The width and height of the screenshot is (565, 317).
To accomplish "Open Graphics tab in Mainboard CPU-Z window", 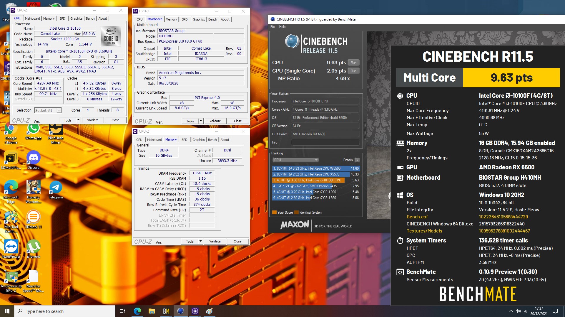I will [199, 19].
